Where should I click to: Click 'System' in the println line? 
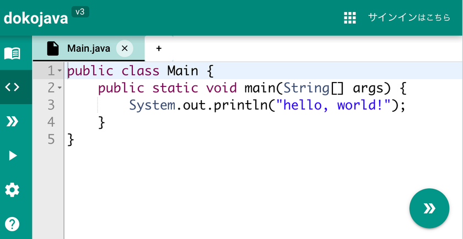coord(152,105)
